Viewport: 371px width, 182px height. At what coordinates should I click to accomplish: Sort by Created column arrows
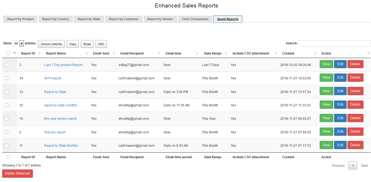click(315, 53)
